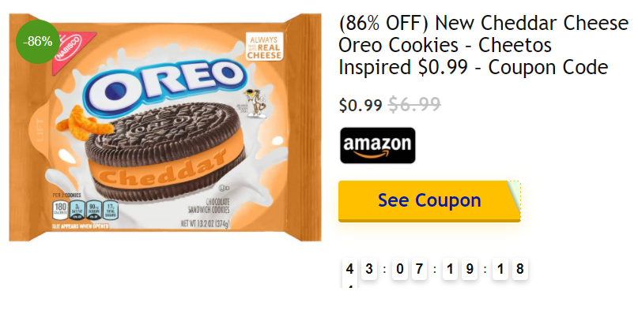Click the Amazon store logo

click(377, 145)
